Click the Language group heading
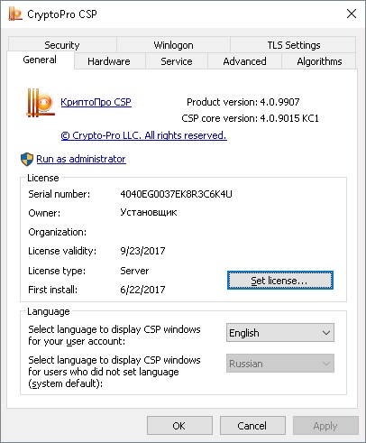 click(x=49, y=311)
